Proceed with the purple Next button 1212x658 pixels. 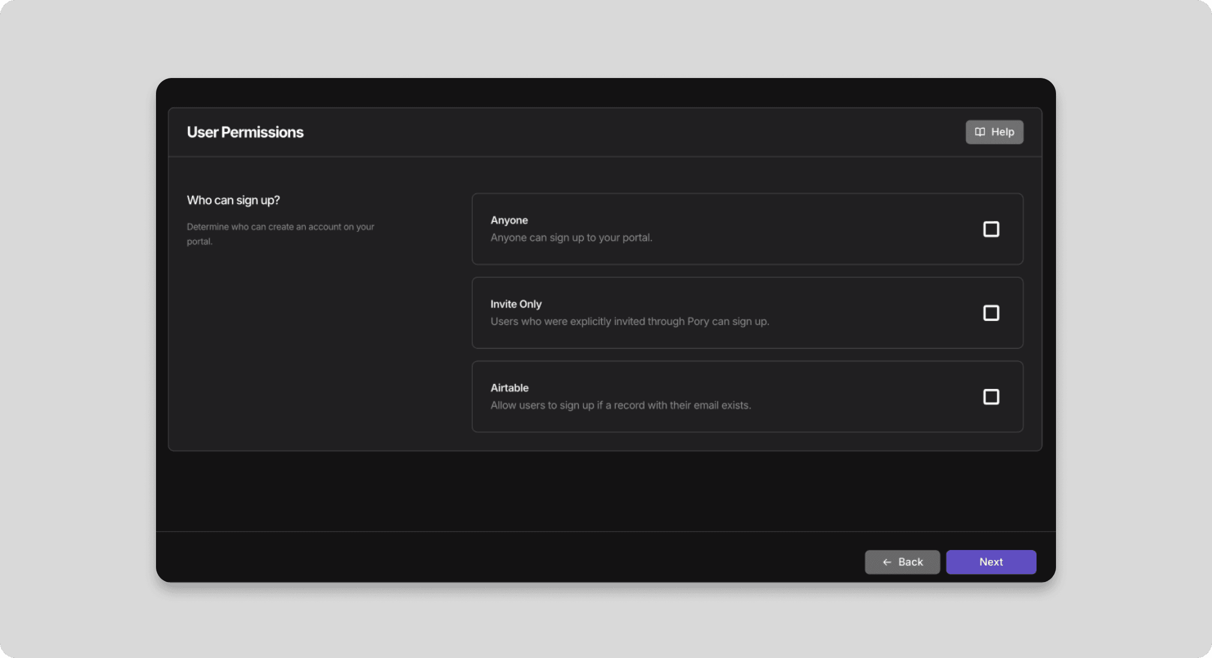click(990, 562)
